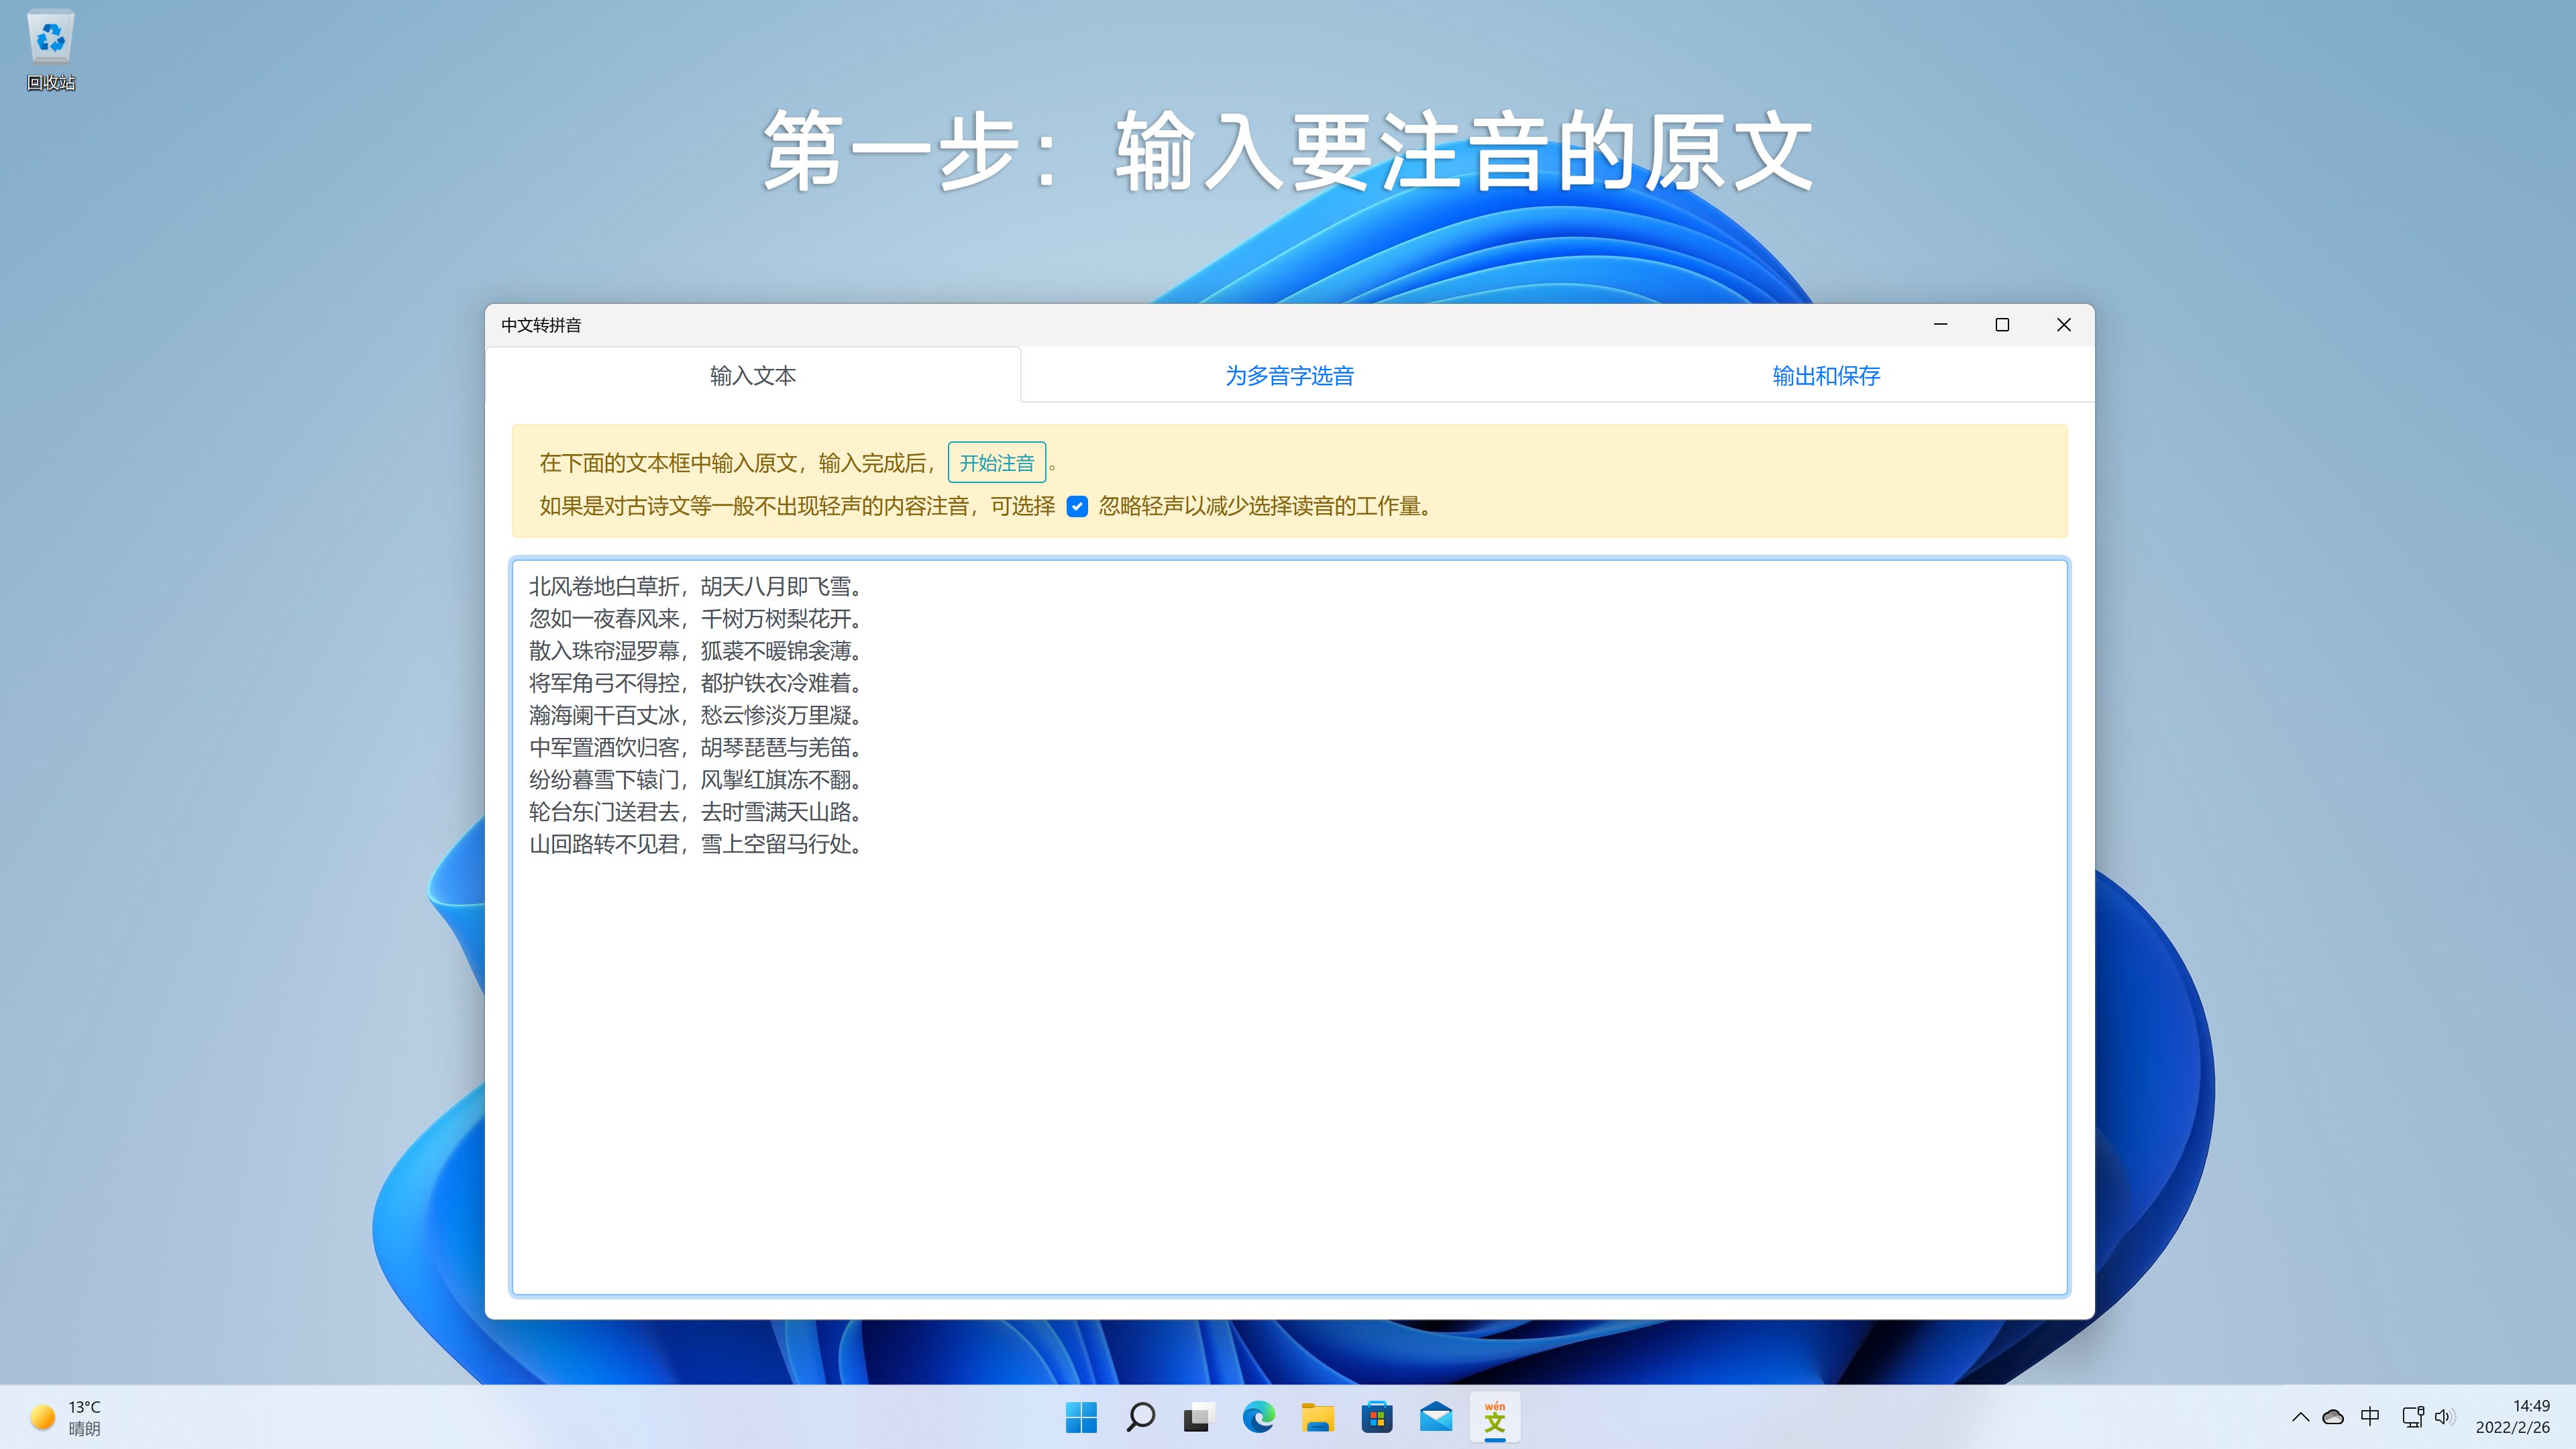The width and height of the screenshot is (2576, 1449).
Task: Open File Explorer from taskbar
Action: (1317, 1417)
